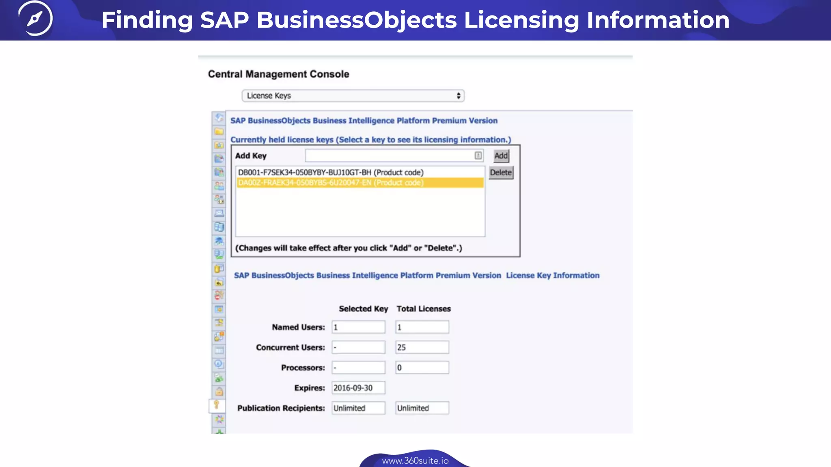Click Publication Recipients Total Licenses Unlimited field

tap(422, 408)
